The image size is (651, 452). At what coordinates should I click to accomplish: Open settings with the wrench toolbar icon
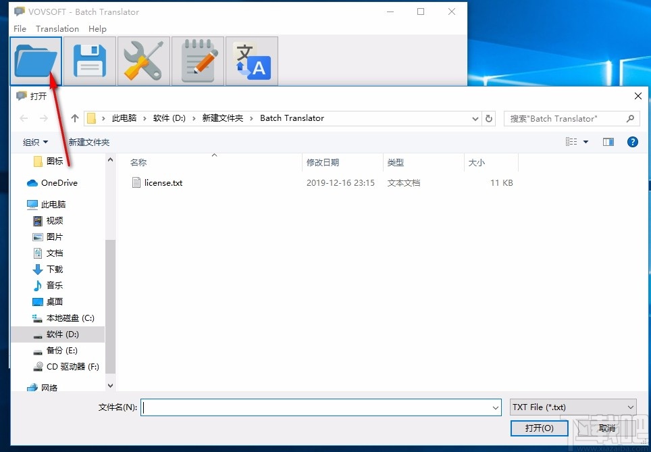pos(143,61)
